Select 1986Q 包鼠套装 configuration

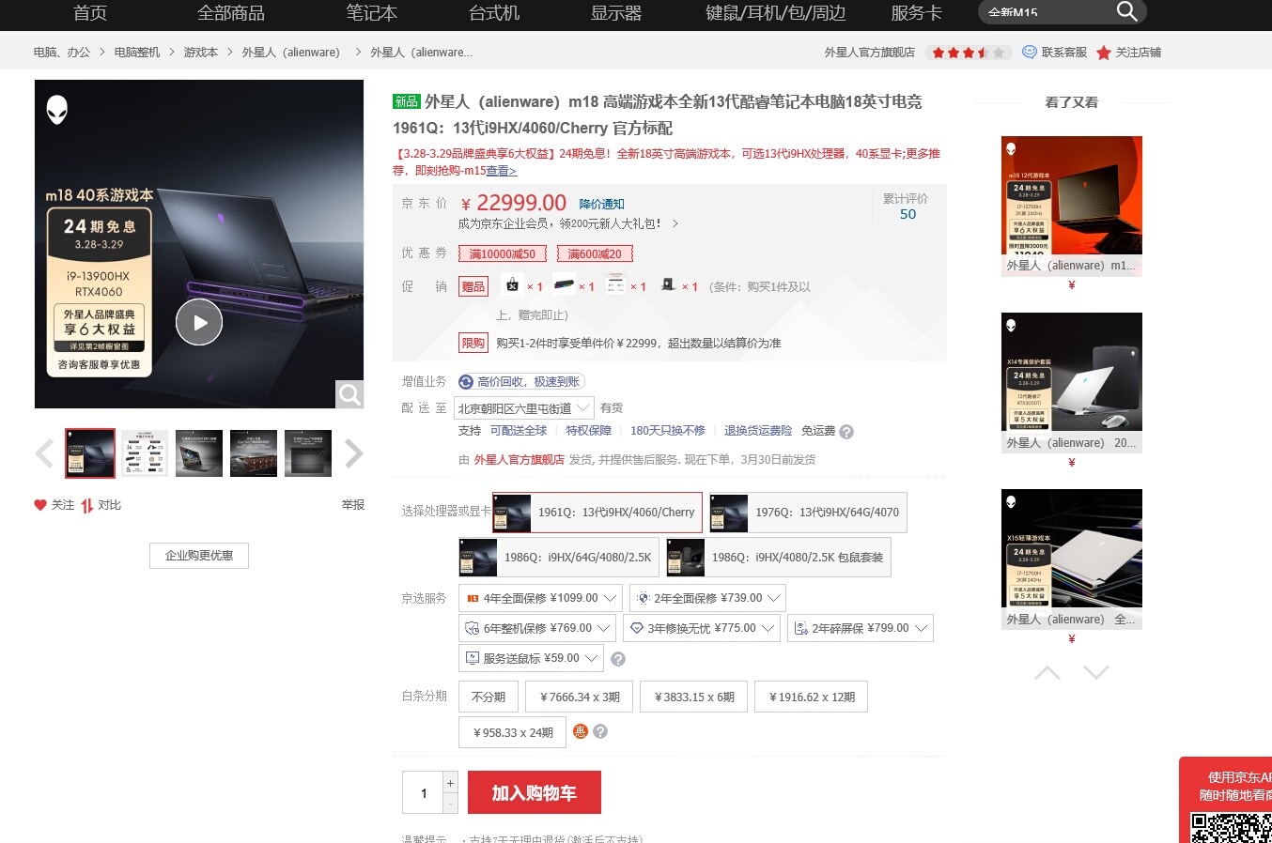click(779, 558)
